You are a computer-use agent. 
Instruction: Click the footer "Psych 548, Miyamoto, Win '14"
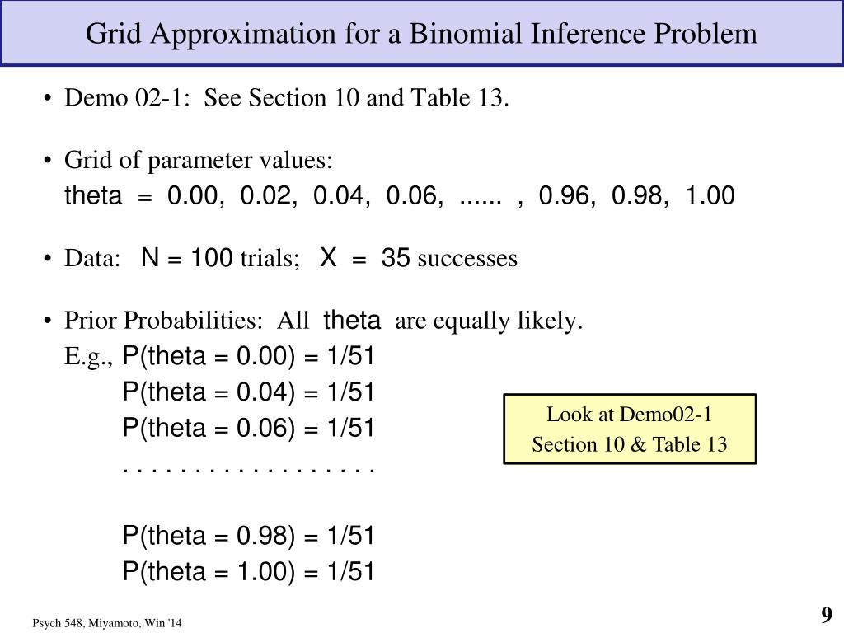point(107,624)
